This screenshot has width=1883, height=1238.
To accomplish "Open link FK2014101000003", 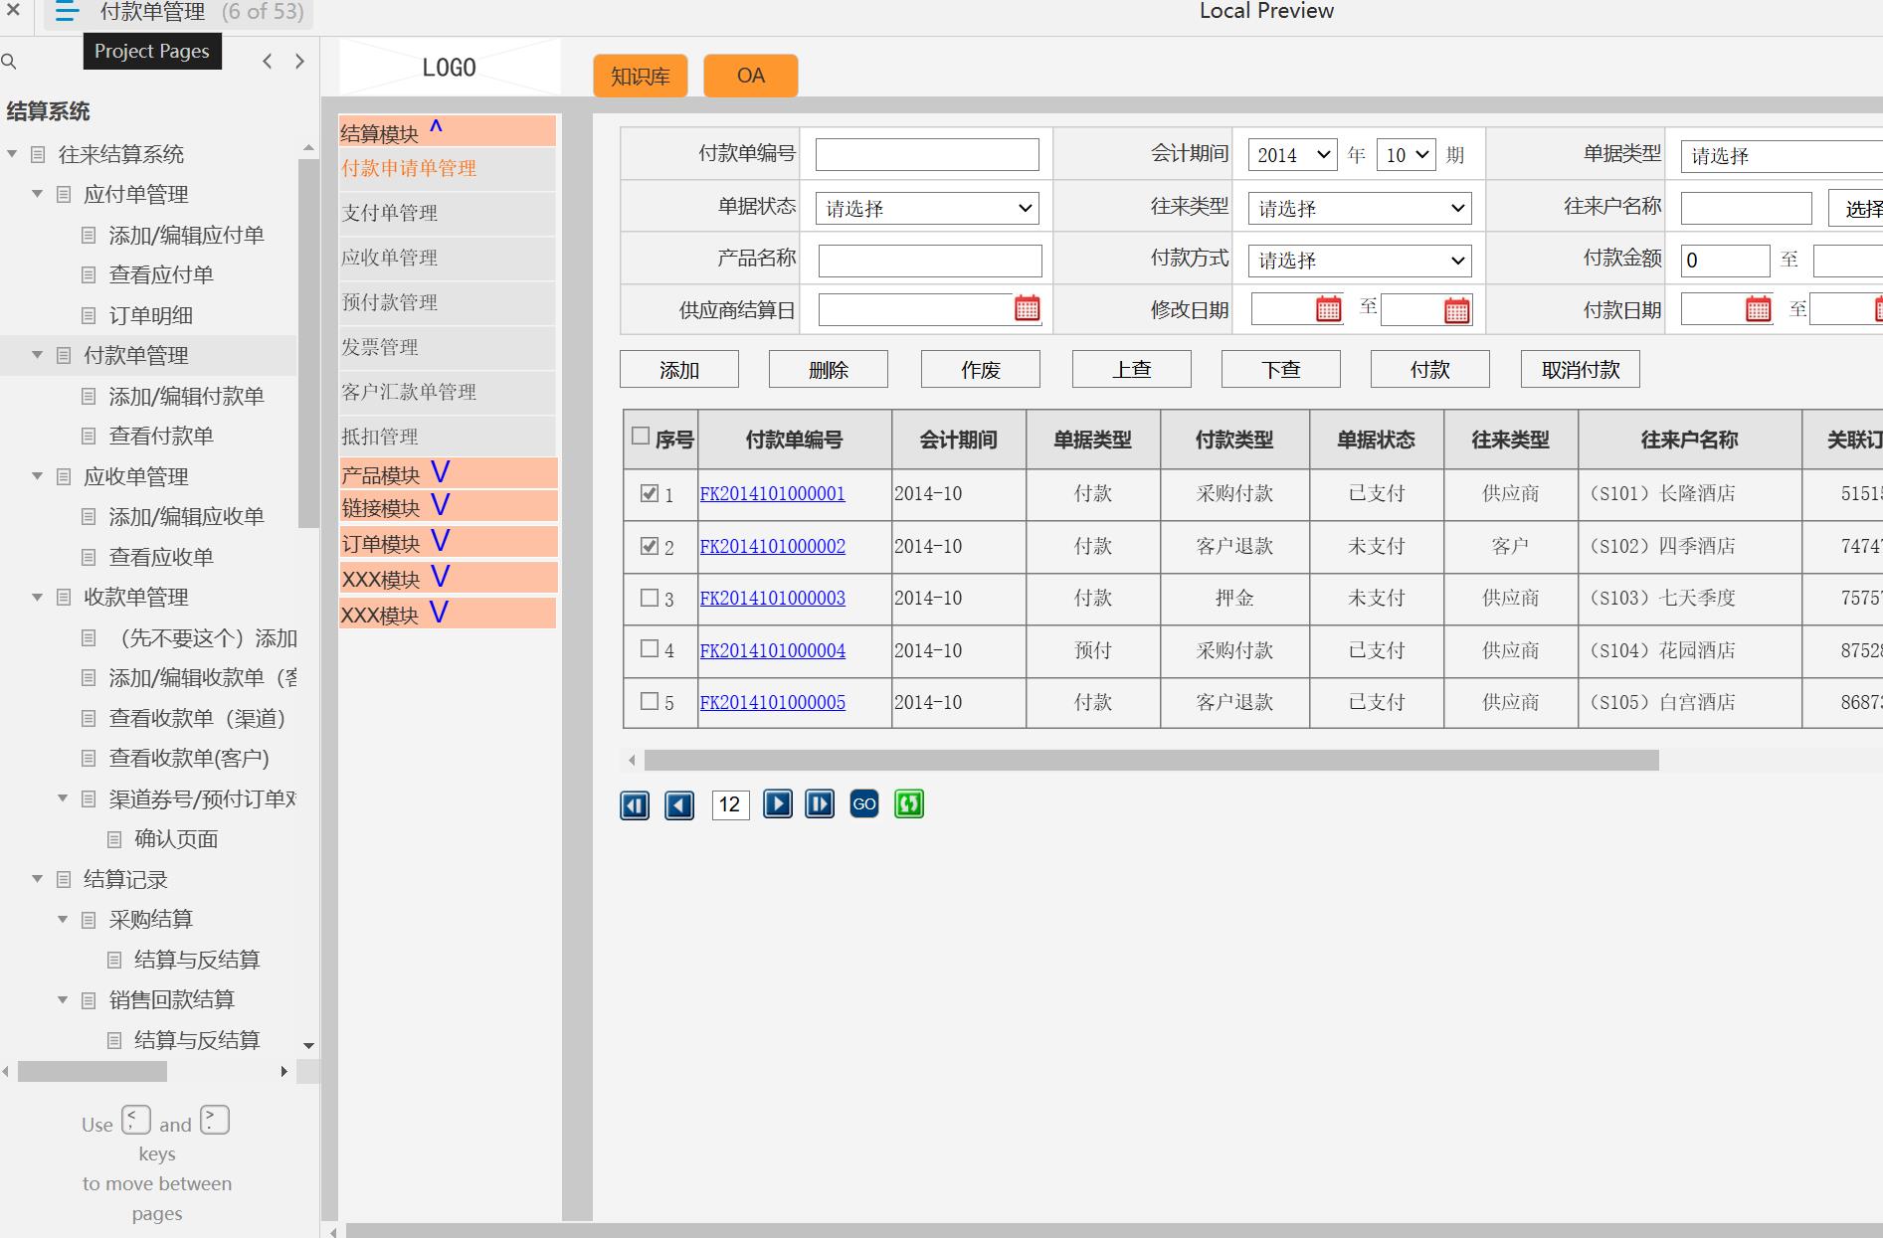I will click(x=773, y=599).
